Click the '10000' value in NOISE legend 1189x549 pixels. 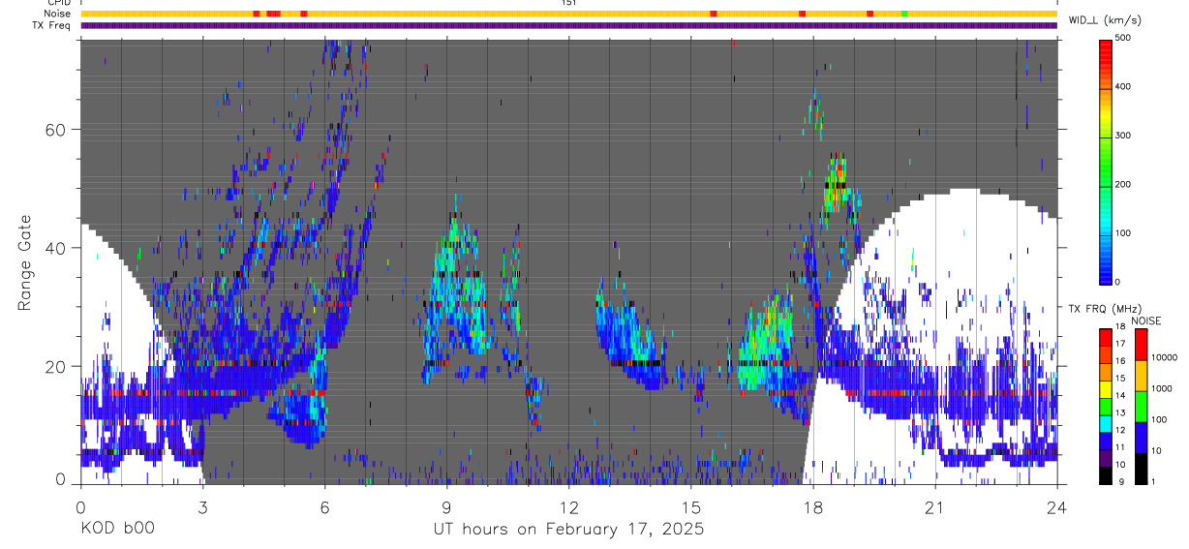(1164, 357)
